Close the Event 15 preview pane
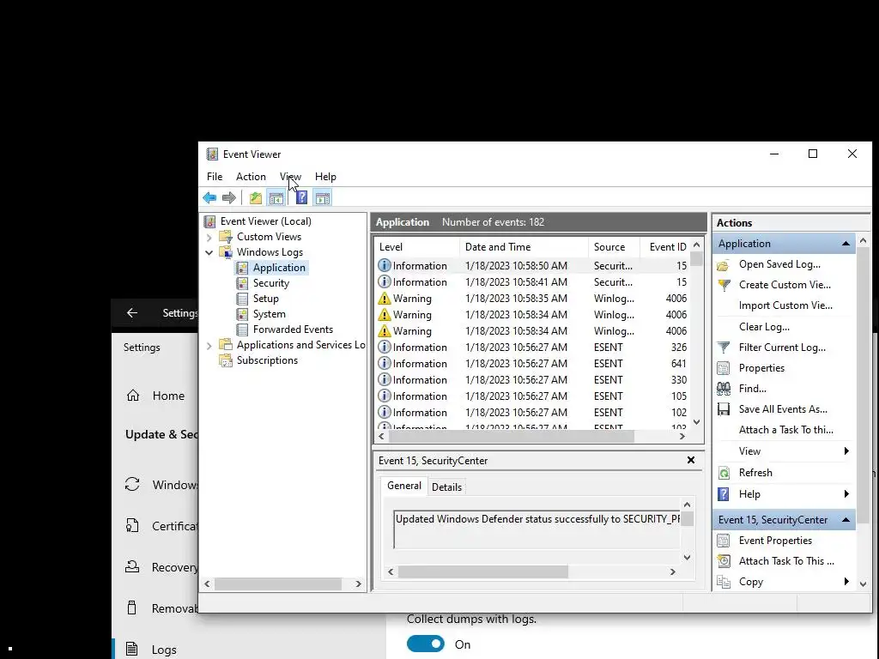The width and height of the screenshot is (879, 659). (x=691, y=460)
